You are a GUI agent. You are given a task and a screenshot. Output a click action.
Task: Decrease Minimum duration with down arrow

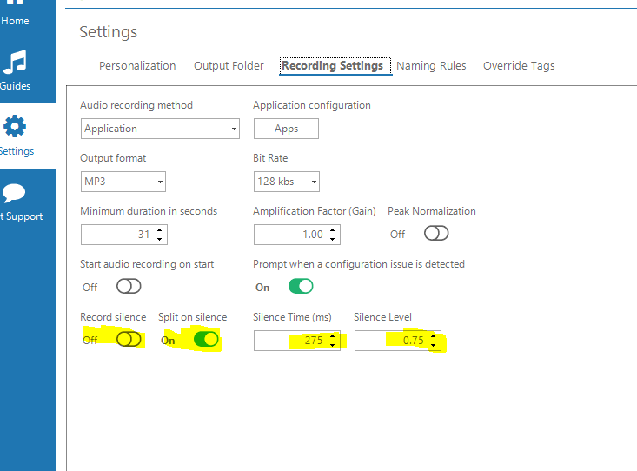click(x=160, y=239)
